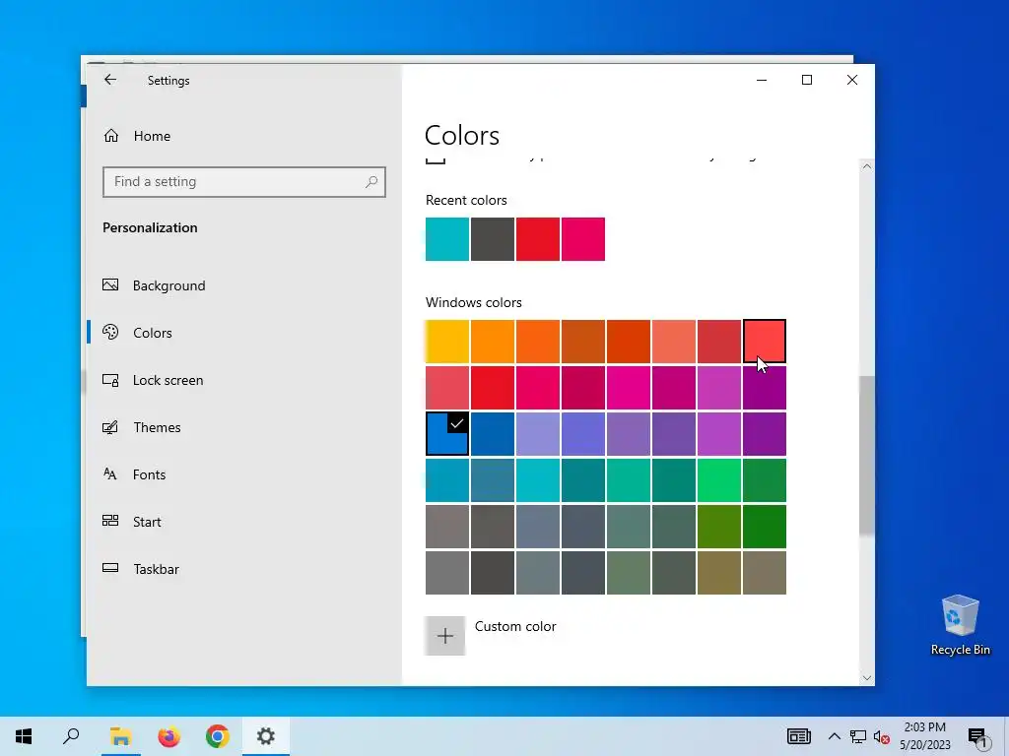This screenshot has height=756, width=1009.
Task: Click the network tray icon
Action: pos(858,736)
